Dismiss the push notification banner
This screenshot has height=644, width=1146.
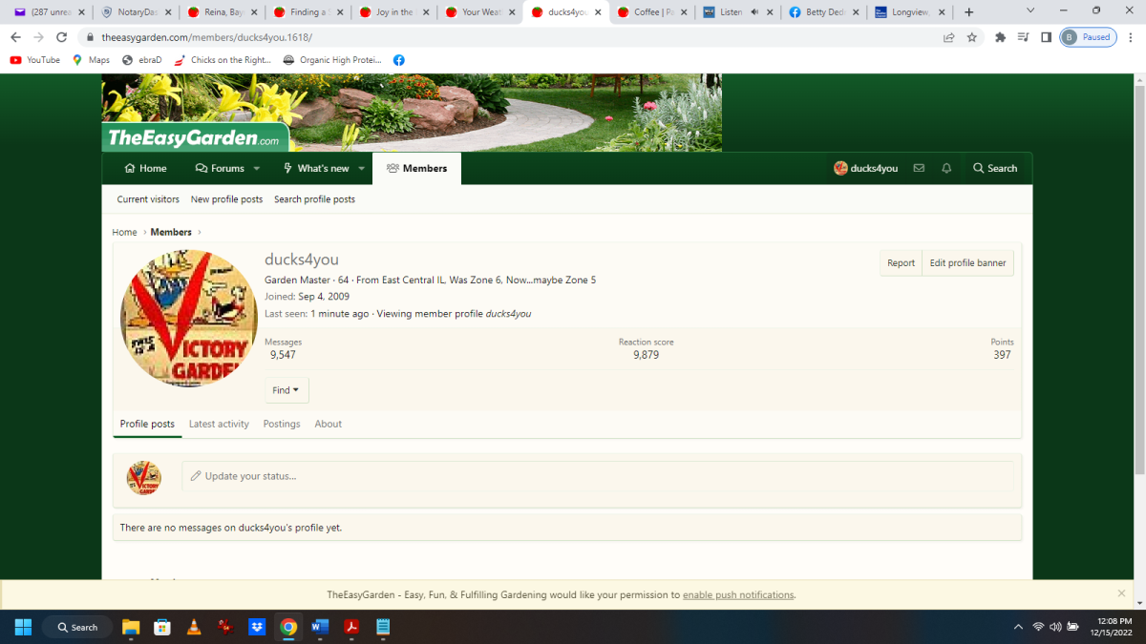[x=1121, y=593]
